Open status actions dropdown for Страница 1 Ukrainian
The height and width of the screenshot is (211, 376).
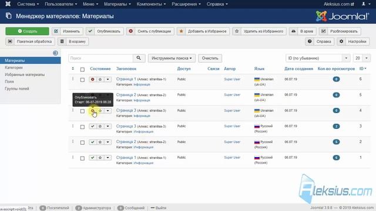(108, 79)
